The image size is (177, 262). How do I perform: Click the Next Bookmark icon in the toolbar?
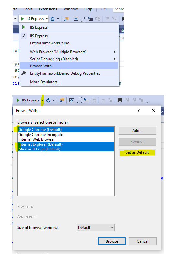[134, 100]
